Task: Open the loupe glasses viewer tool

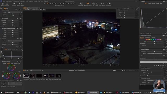Action: coord(81,4)
